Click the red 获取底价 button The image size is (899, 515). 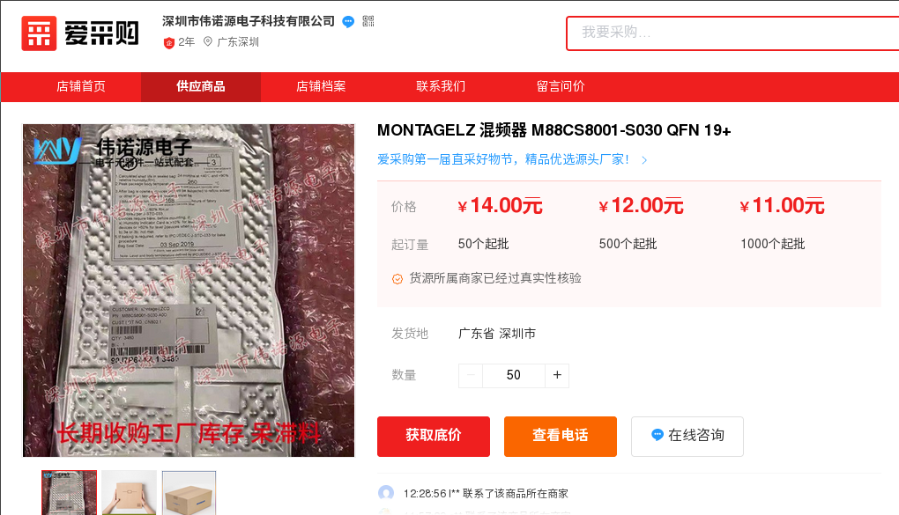[434, 436]
